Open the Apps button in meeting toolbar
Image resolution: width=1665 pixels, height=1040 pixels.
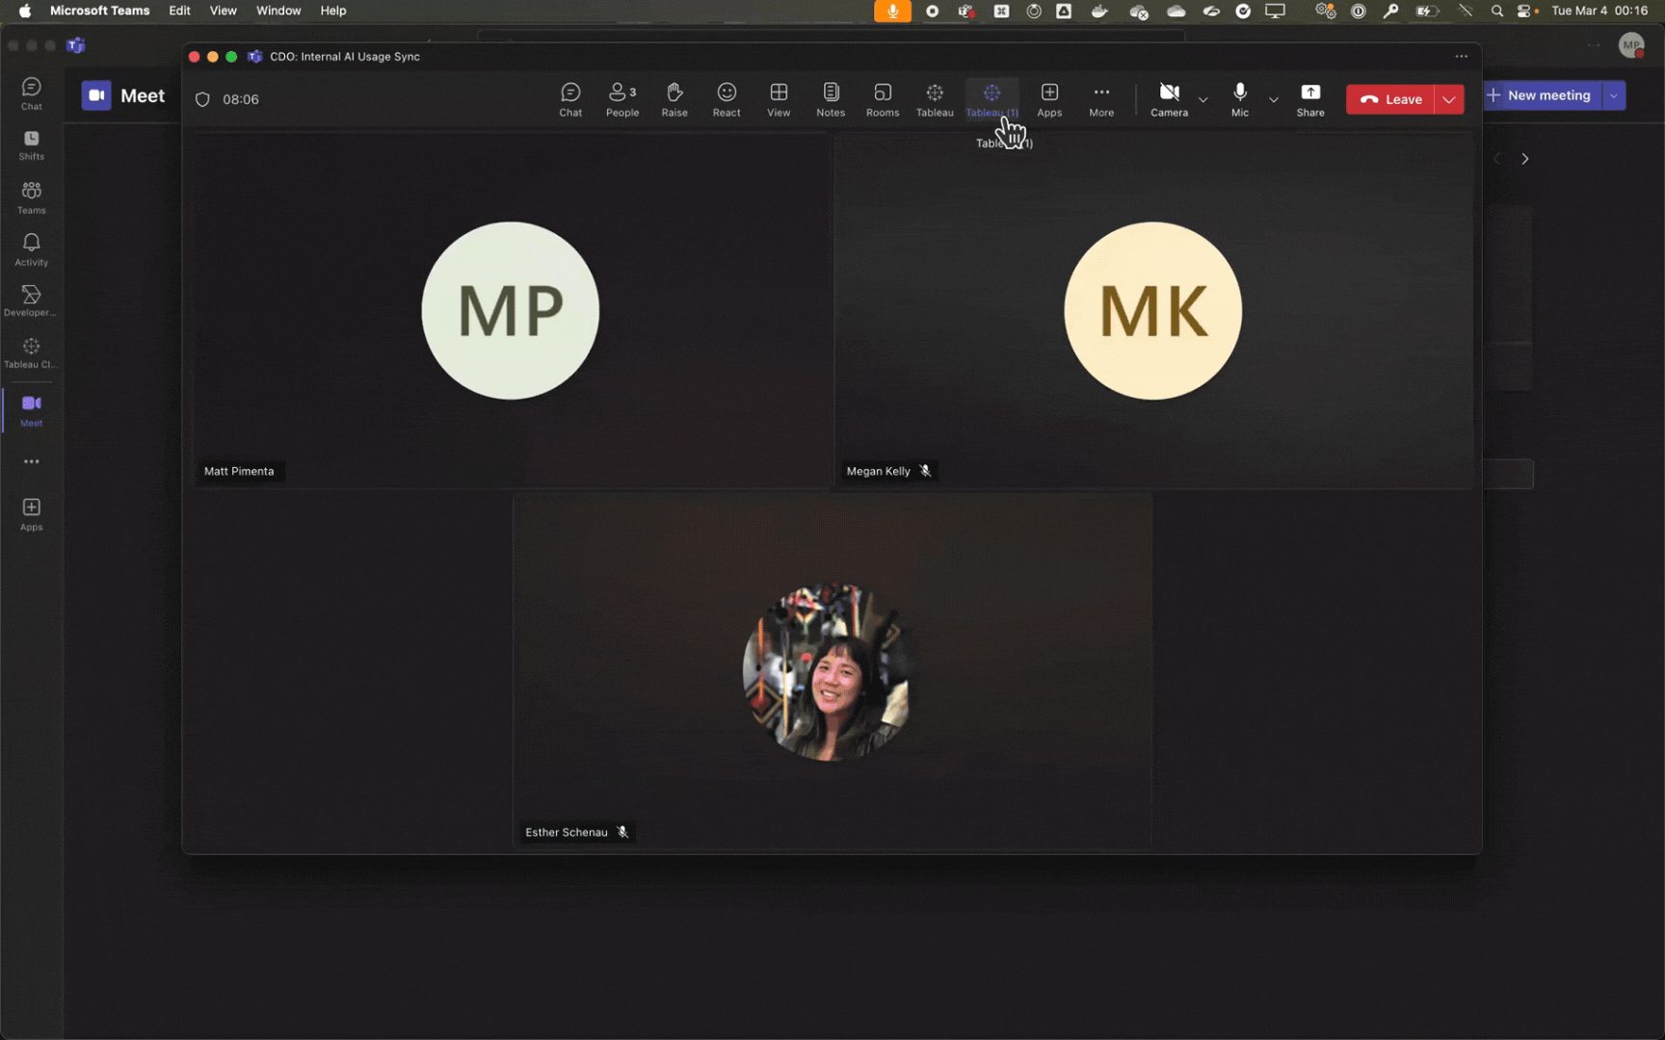pyautogui.click(x=1049, y=99)
